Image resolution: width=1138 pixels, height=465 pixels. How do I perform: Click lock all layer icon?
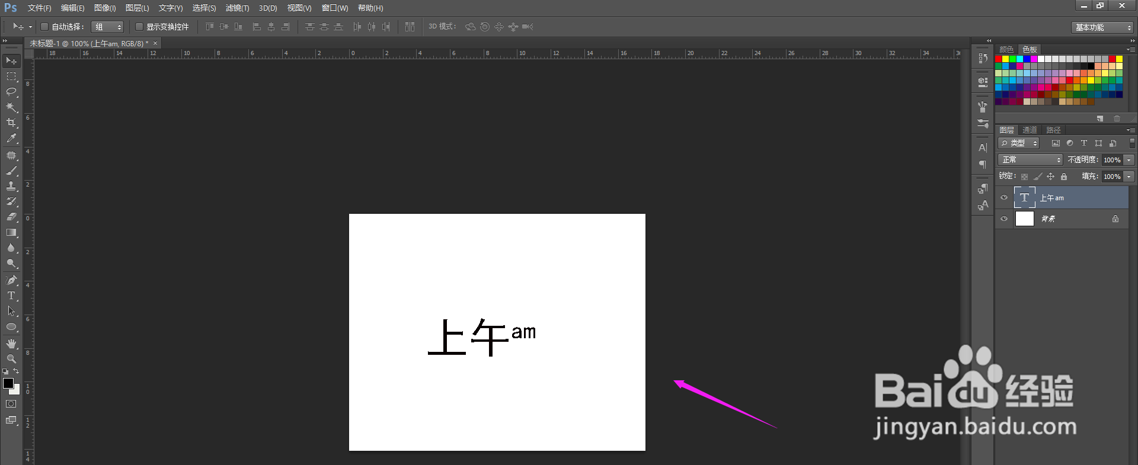(1064, 177)
